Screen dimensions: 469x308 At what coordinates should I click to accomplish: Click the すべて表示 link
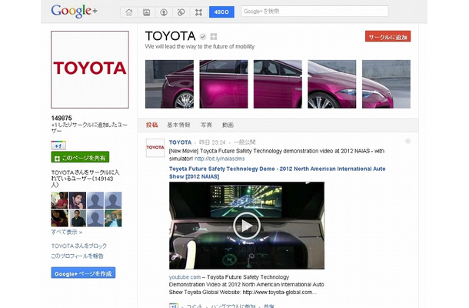pyautogui.click(x=66, y=233)
